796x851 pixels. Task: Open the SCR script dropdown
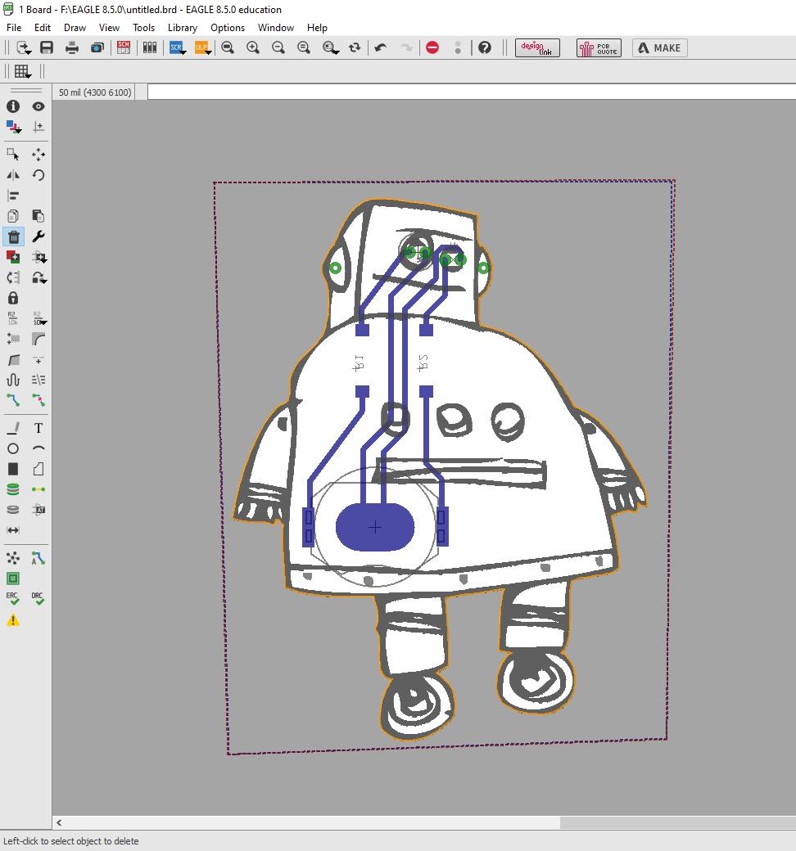point(178,47)
